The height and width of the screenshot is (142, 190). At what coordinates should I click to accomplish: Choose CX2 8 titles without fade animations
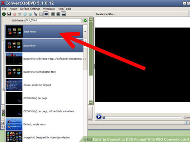44,111
